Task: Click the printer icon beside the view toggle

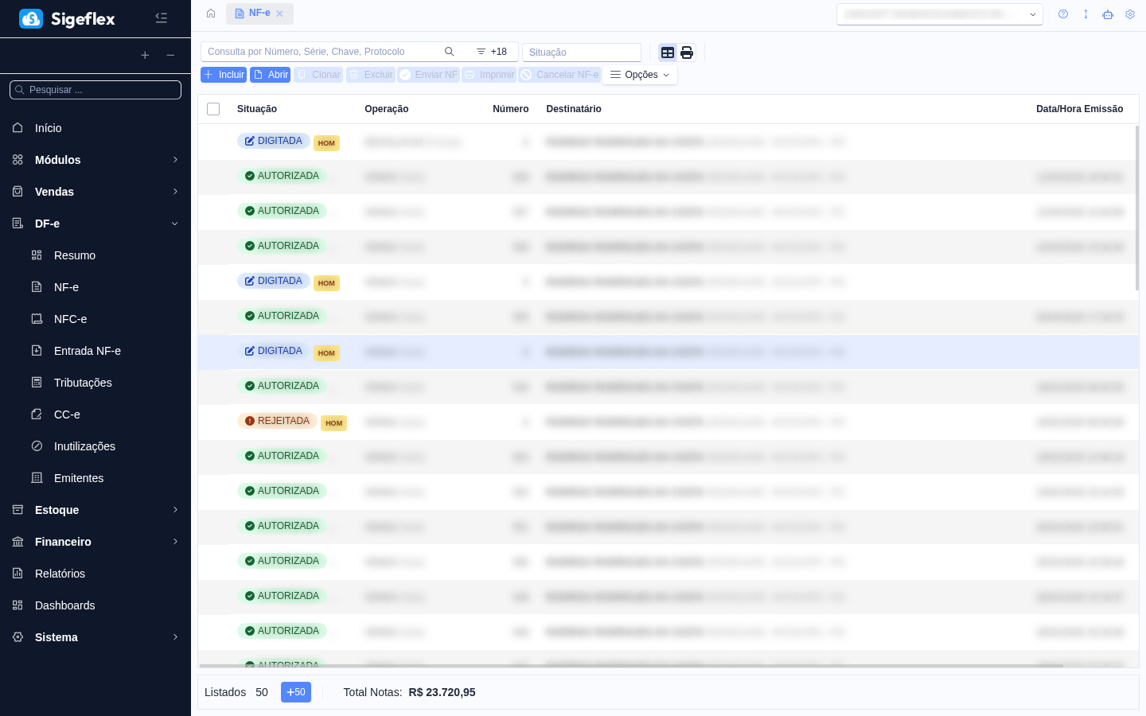Action: click(687, 53)
